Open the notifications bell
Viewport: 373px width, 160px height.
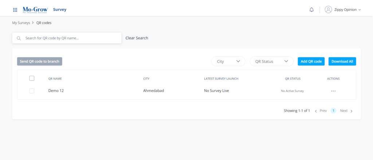pos(311,10)
